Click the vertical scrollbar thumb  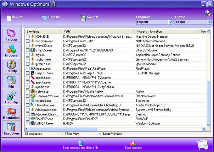coord(208,101)
